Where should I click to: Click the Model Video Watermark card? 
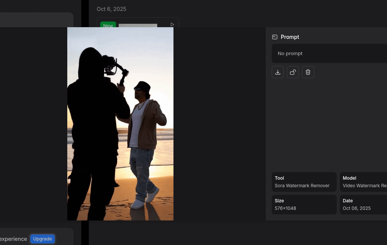(363, 182)
